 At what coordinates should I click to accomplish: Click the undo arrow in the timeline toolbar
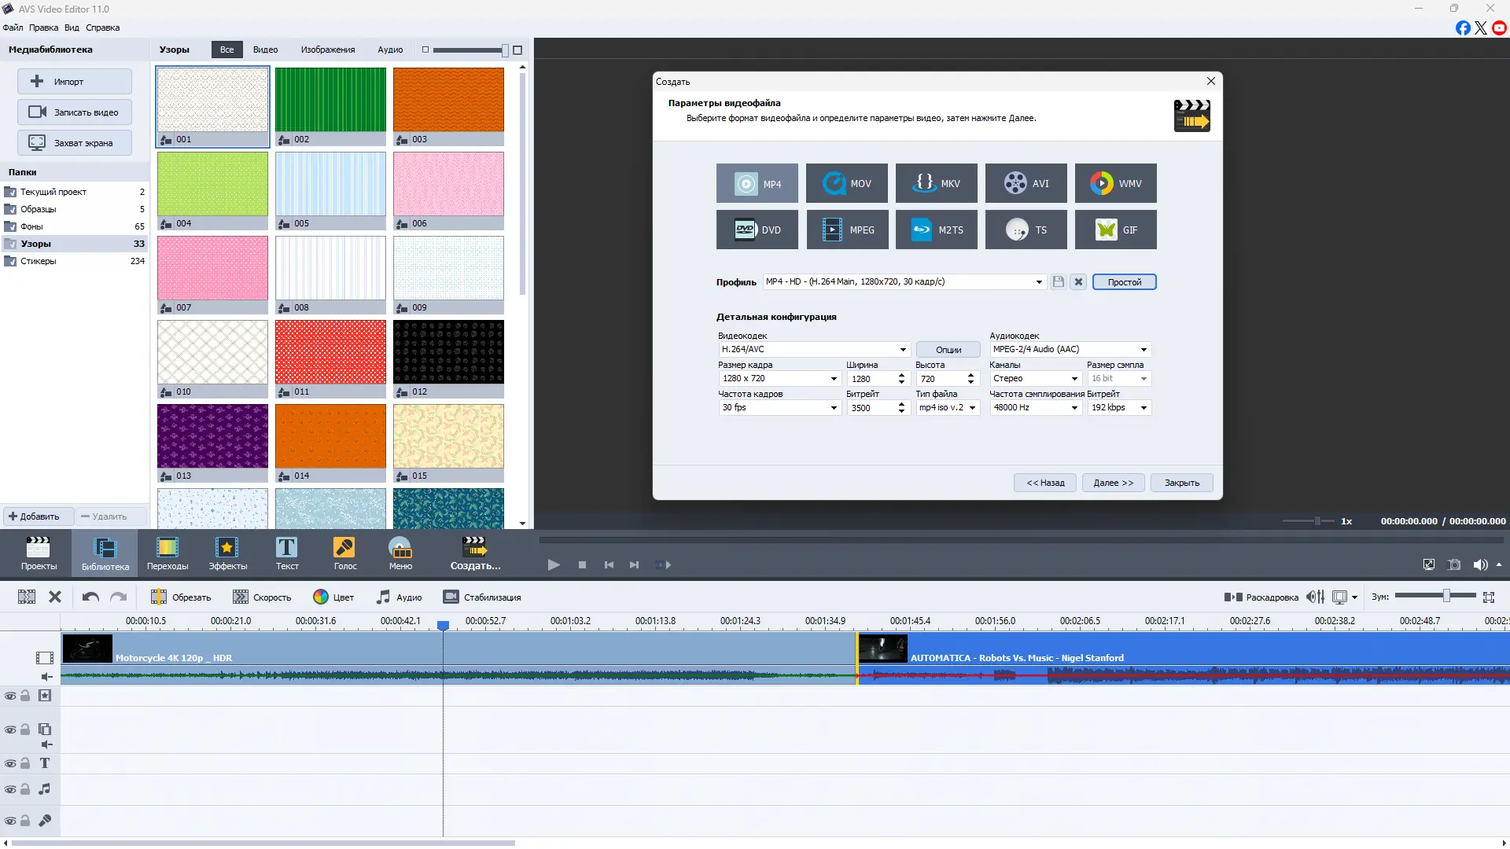tap(90, 597)
